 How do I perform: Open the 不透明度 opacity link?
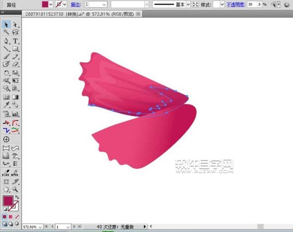(236, 4)
